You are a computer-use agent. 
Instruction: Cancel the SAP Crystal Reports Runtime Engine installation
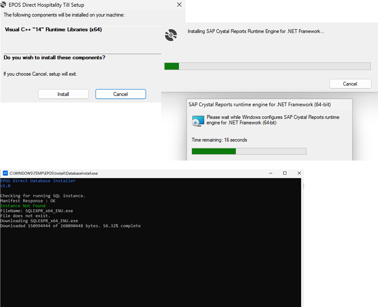pos(350,84)
